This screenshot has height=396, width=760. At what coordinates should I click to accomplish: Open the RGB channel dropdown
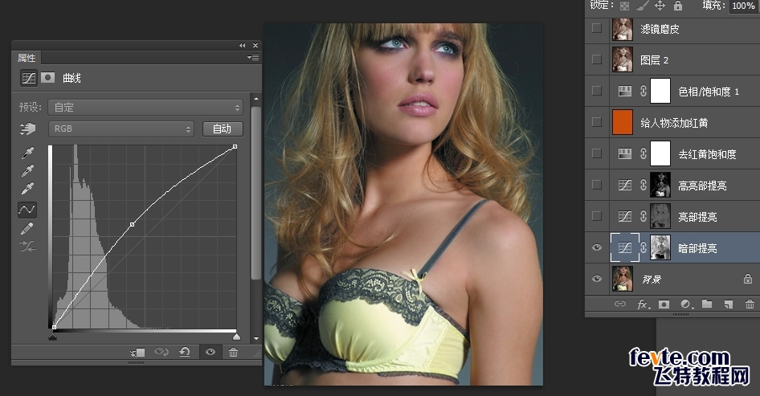pos(121,129)
